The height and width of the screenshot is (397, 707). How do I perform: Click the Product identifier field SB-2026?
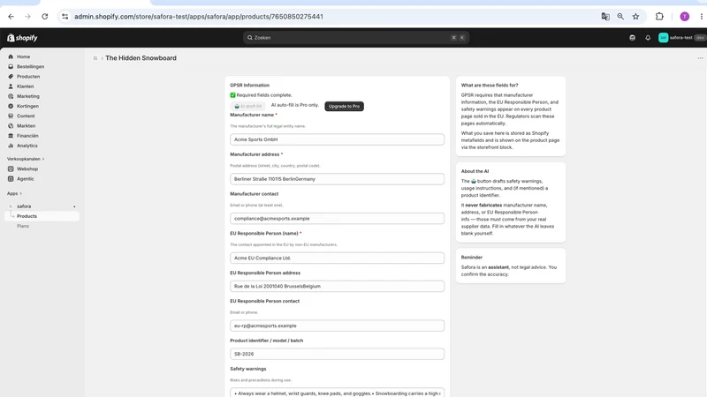(x=337, y=355)
